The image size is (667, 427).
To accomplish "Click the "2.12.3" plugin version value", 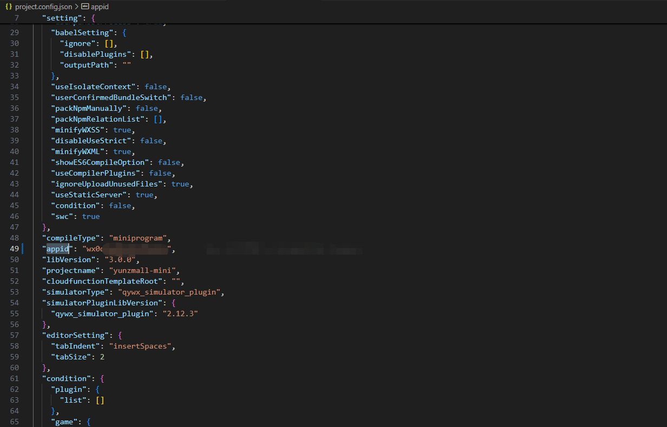I will pyautogui.click(x=181, y=313).
